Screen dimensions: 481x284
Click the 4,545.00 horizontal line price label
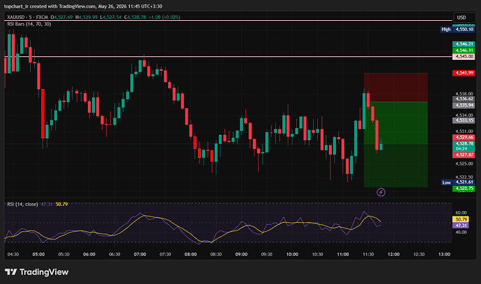coord(464,56)
